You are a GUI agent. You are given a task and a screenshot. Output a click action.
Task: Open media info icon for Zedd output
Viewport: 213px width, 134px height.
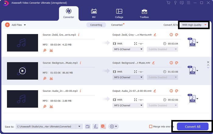coord(171,35)
